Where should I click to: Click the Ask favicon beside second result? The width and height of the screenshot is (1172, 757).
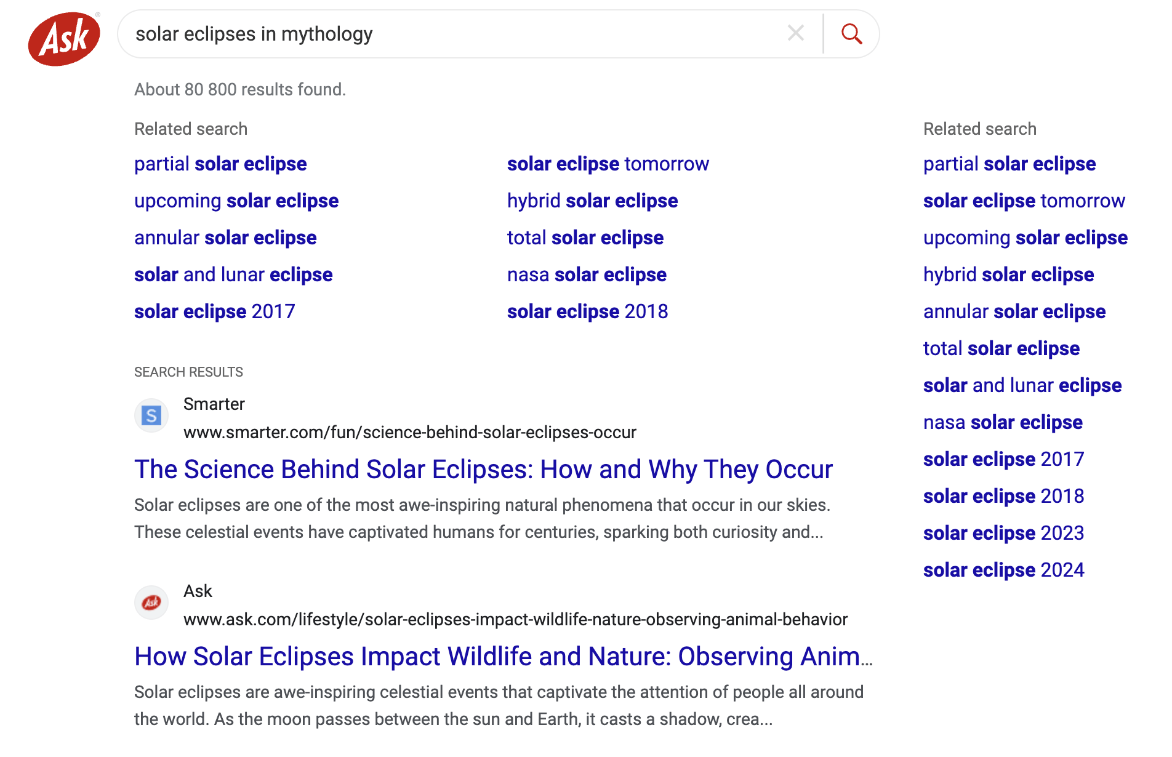(151, 603)
